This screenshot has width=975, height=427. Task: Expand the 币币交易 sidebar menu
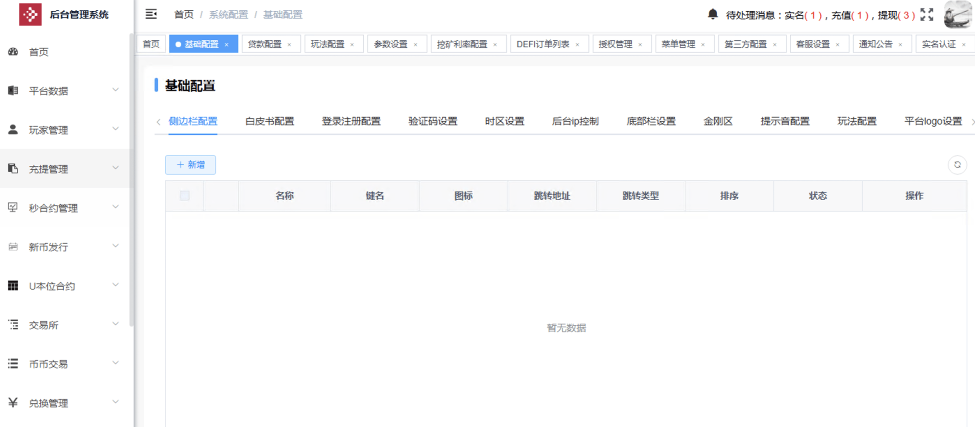click(x=115, y=363)
